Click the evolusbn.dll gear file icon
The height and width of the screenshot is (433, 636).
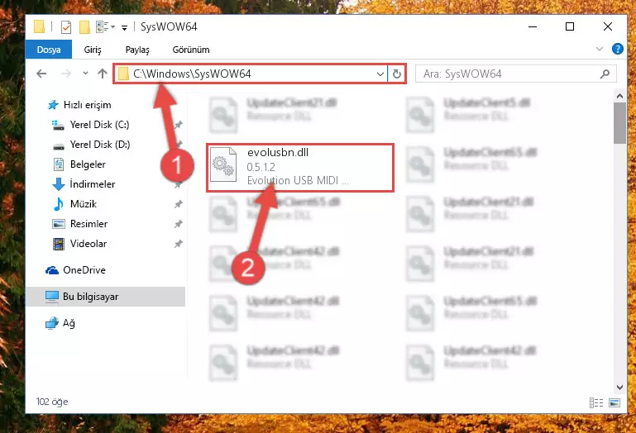coord(223,165)
